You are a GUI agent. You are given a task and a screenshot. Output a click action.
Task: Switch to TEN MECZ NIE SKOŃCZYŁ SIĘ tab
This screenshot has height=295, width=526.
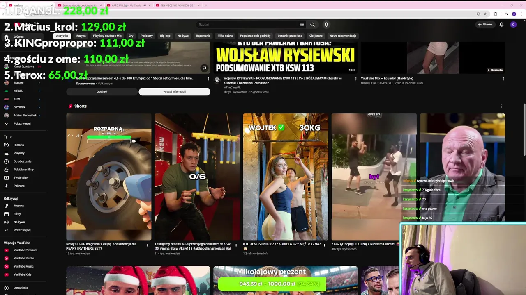177,5
